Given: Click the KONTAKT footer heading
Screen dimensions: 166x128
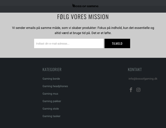Looking at the screenshot, I should pyautogui.click(x=135, y=70).
